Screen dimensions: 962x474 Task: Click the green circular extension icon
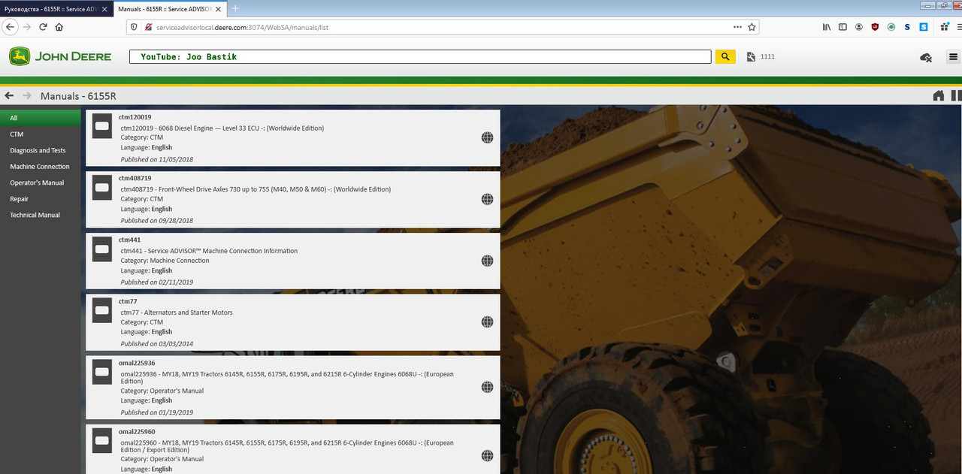(x=891, y=27)
